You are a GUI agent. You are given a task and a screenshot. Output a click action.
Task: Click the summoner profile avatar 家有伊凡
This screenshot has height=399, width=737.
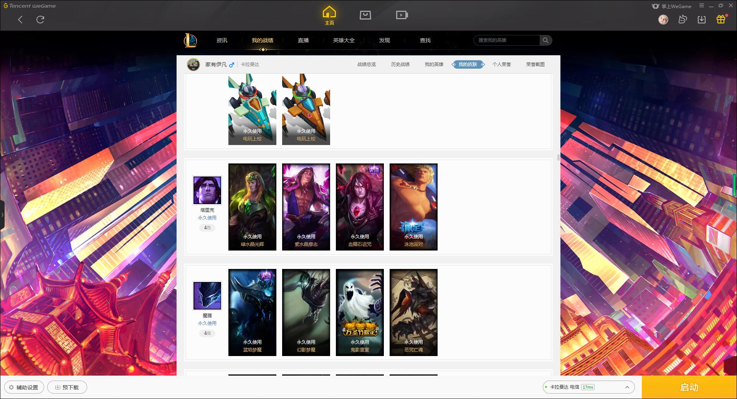tap(193, 64)
